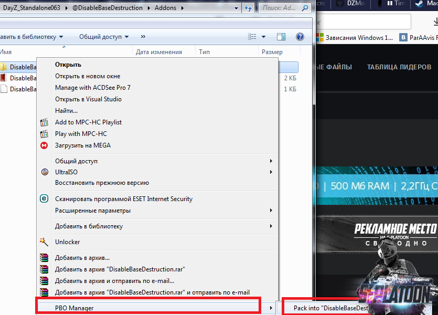Switch to the DZMo browser tab
Screen dimensions: 438x315
[x=350, y=3]
